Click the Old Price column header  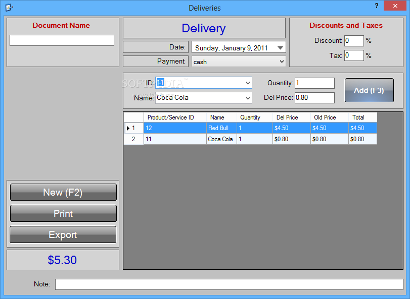coord(330,117)
